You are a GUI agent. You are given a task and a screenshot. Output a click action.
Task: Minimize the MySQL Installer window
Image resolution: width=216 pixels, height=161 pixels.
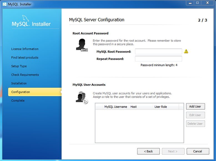point(190,3)
